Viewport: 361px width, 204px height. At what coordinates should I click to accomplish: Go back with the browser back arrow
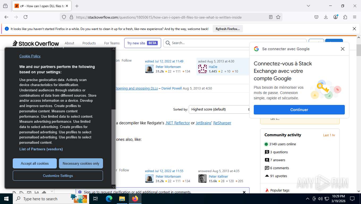point(6,17)
